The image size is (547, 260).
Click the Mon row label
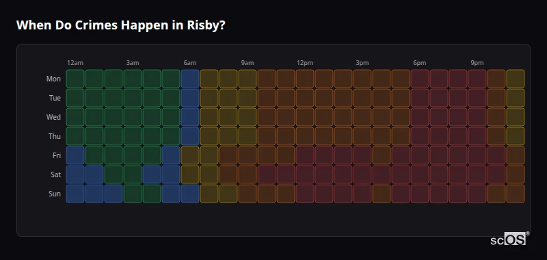pos(53,79)
